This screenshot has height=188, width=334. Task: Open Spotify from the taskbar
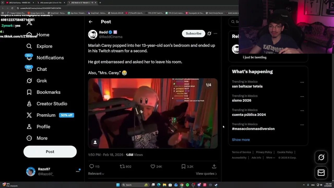[x=187, y=185]
